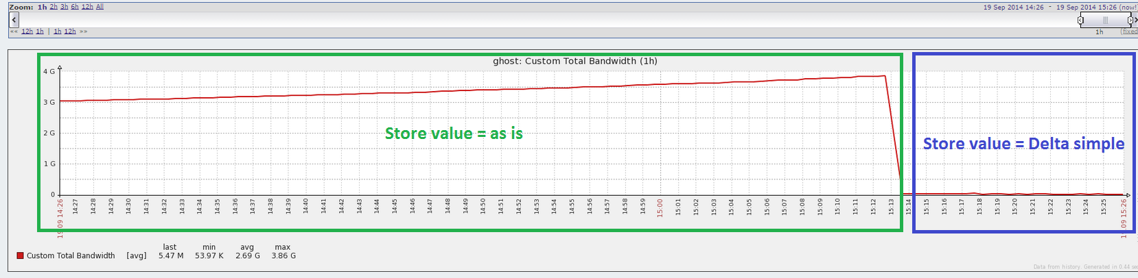Set zoom to 6h
This screenshot has width=1138, height=278.
pyautogui.click(x=75, y=7)
